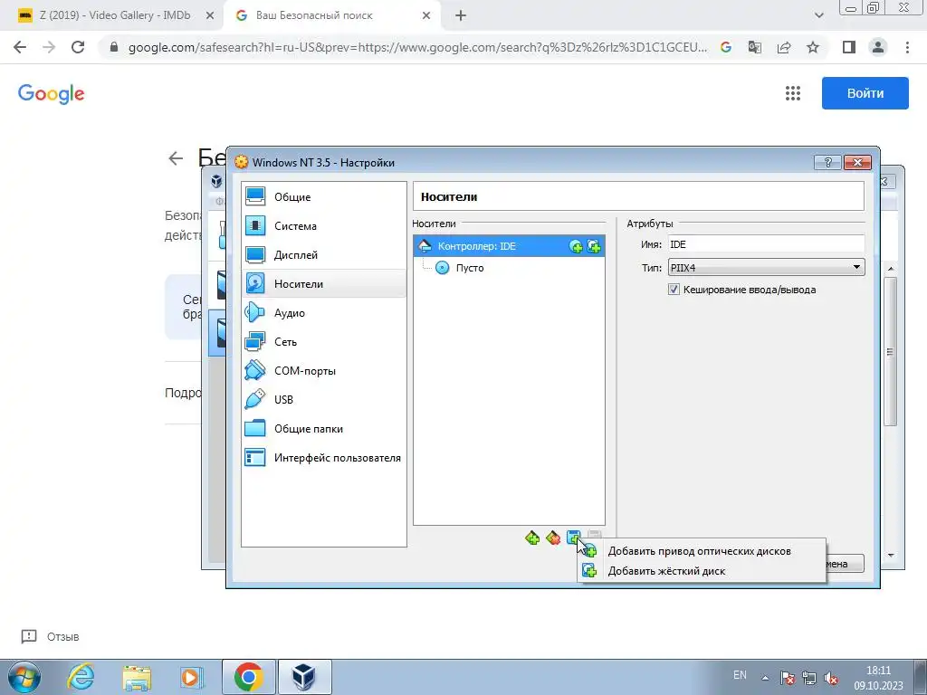Click the EN language indicator
The height and width of the screenshot is (695, 927).
(740, 675)
